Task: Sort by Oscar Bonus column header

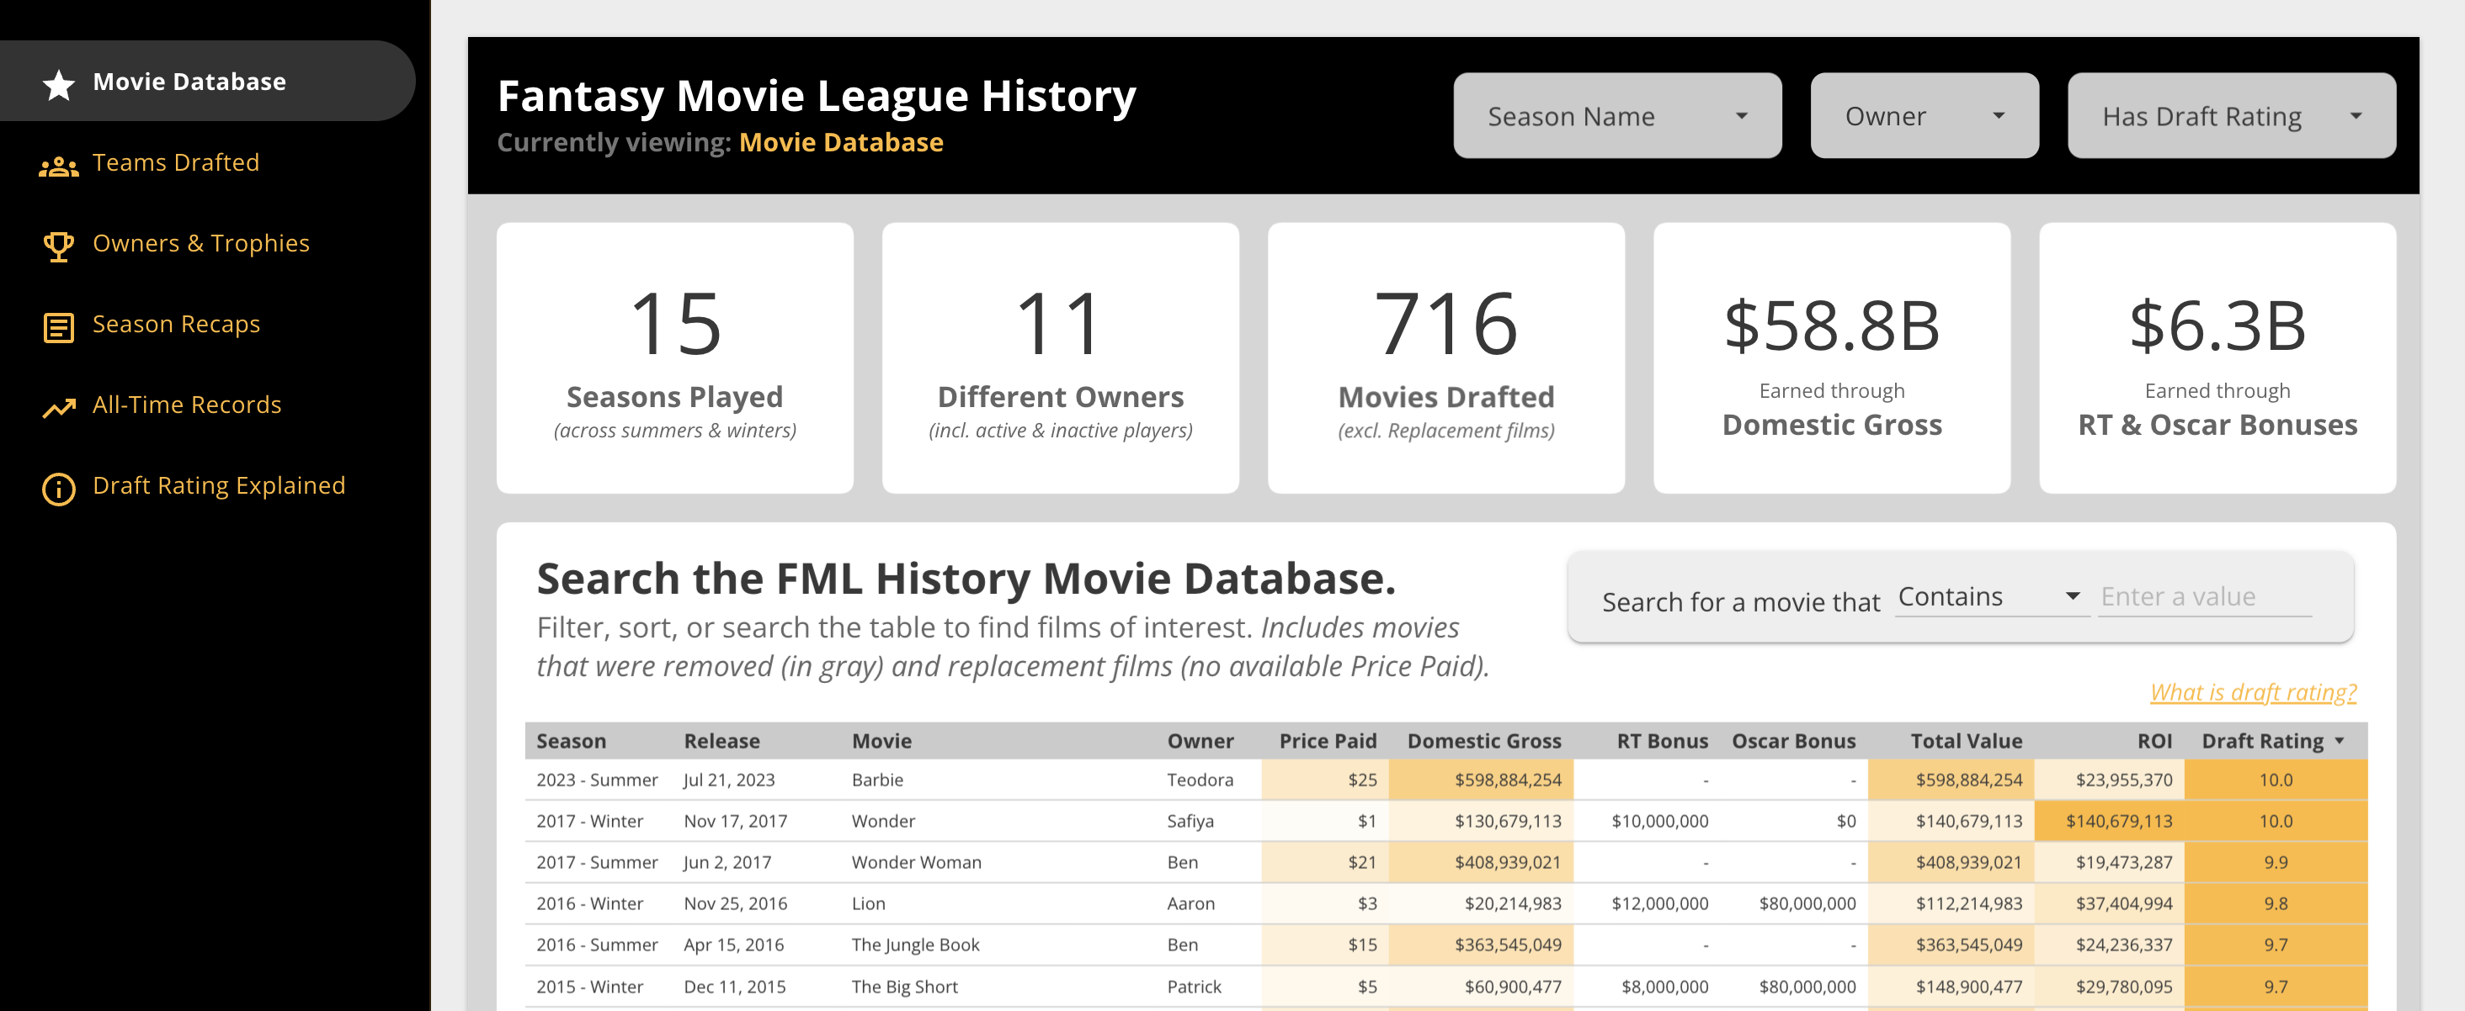Action: click(x=1793, y=740)
